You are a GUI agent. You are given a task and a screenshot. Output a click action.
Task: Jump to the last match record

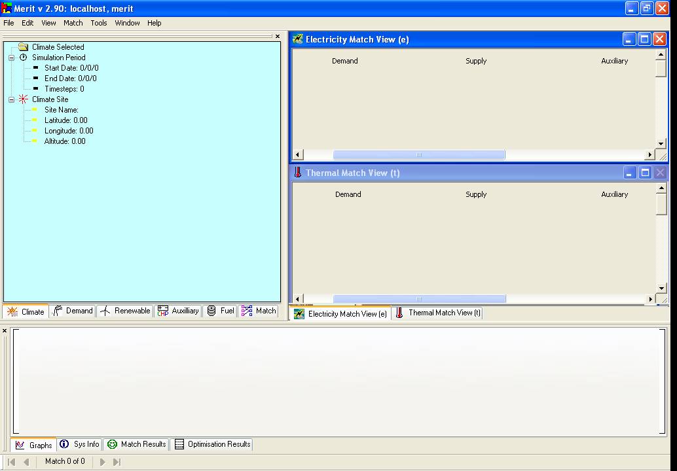(117, 462)
